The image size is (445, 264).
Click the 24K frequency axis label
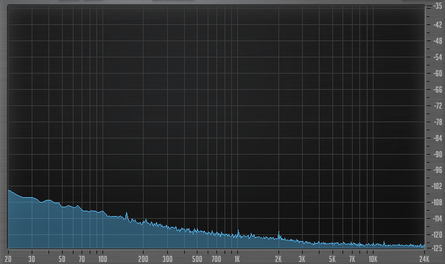(424, 259)
